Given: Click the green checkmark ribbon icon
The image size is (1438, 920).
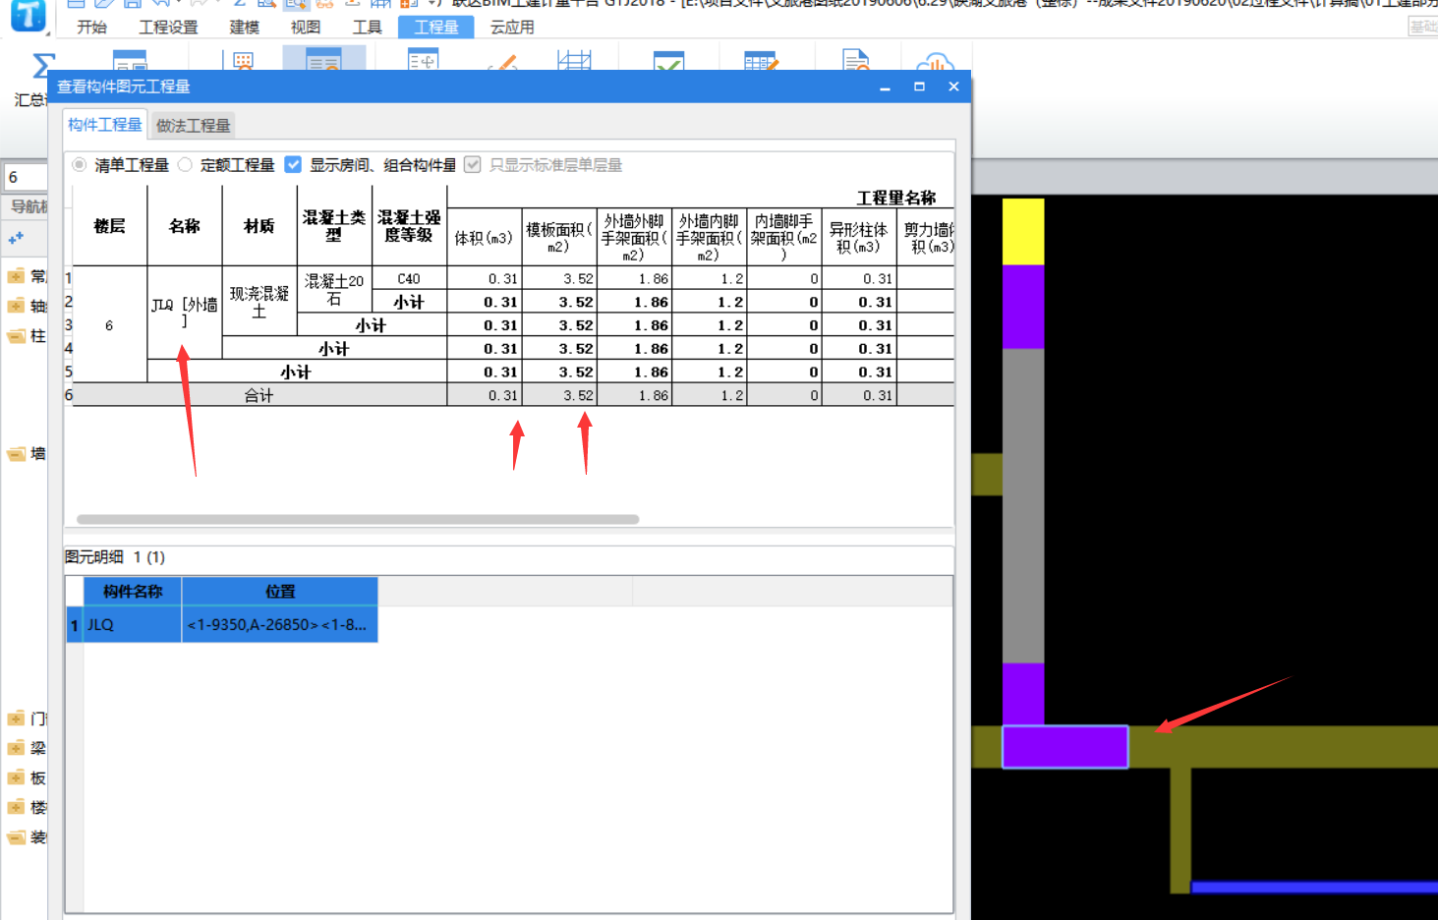Looking at the screenshot, I should coord(668,61).
